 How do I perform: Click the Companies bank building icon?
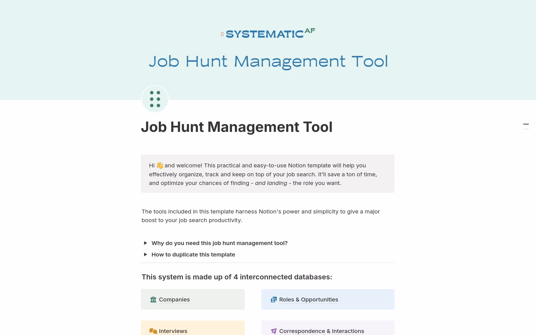click(153, 300)
